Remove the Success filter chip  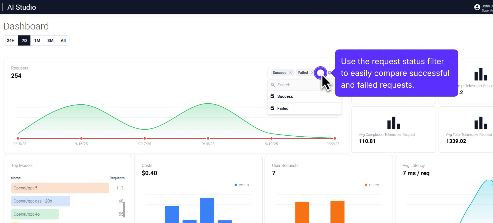click(x=291, y=73)
